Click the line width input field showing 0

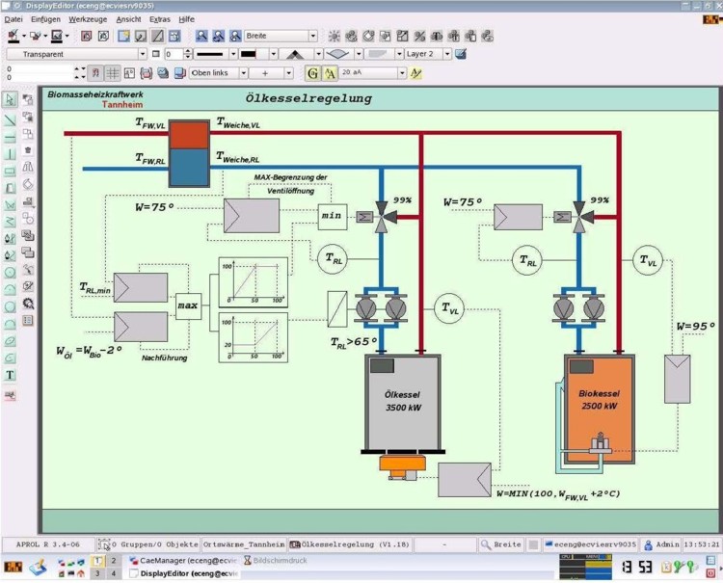click(174, 54)
